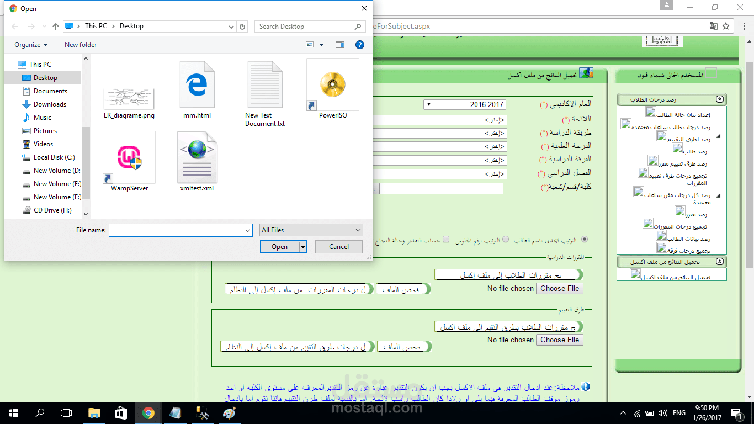Click the Search Desktop magnifier icon
The height and width of the screenshot is (424, 754).
pos(358,26)
